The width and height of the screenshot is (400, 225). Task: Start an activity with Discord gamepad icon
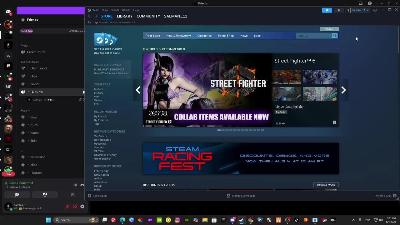click(72, 194)
